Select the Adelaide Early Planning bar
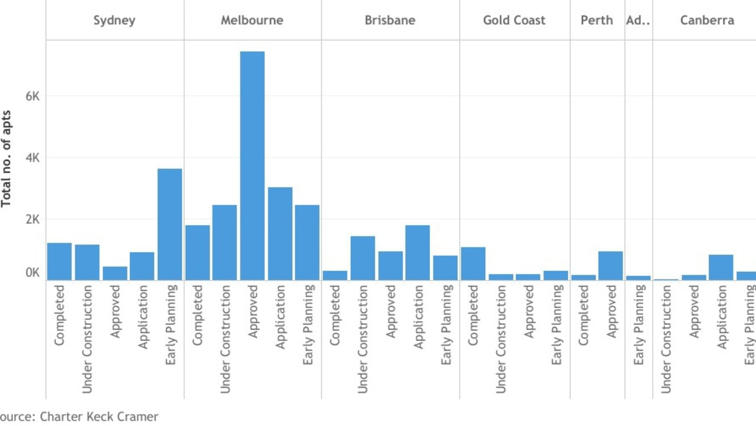The image size is (756, 426). (x=638, y=278)
